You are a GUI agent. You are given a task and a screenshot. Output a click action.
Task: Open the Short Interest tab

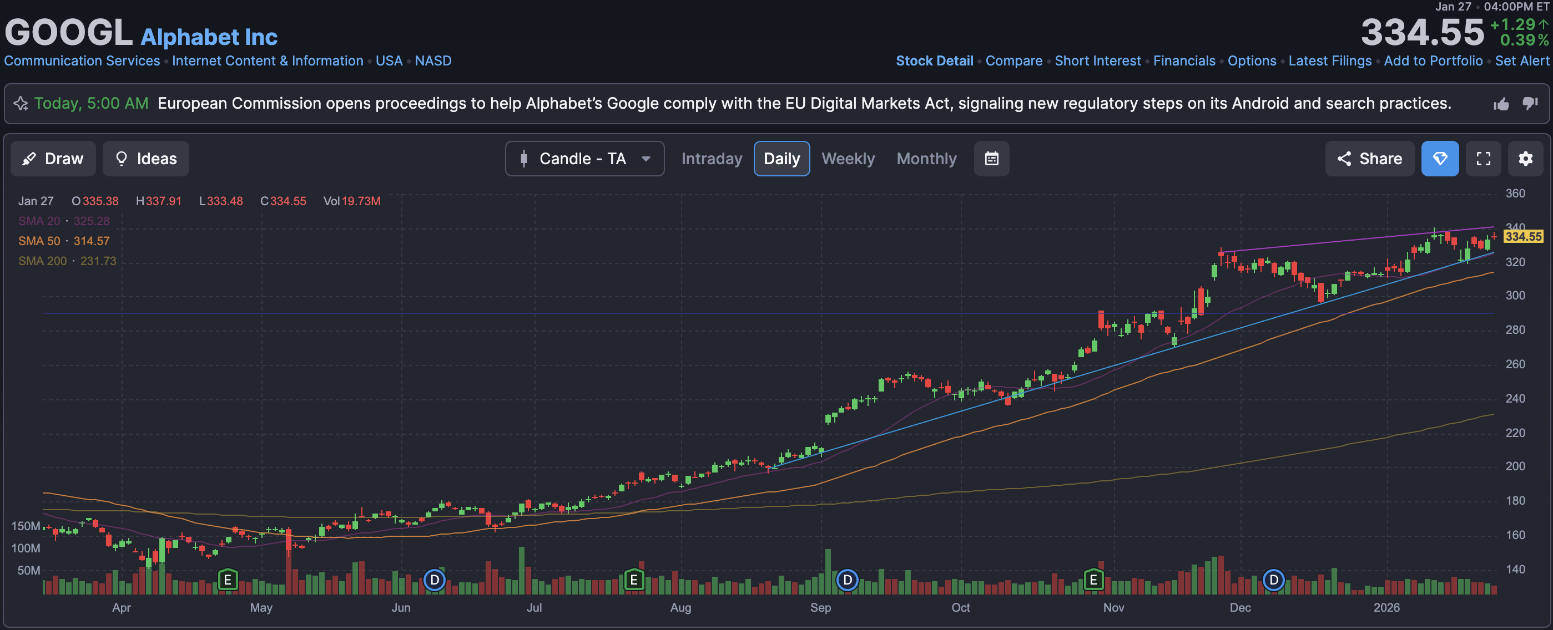(x=1097, y=61)
